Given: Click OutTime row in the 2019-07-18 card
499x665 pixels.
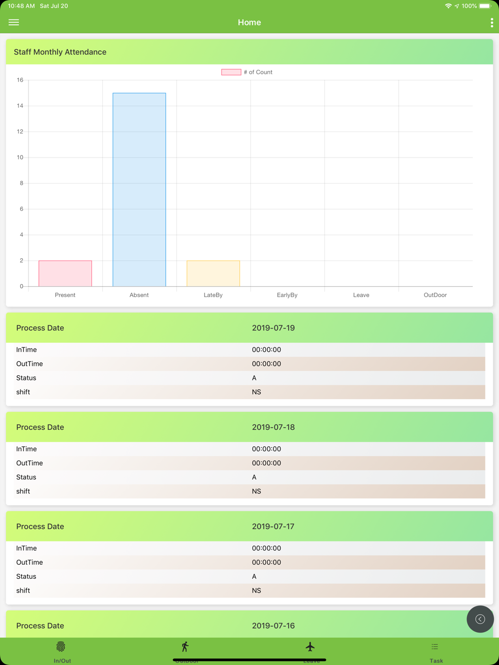Looking at the screenshot, I should tap(249, 463).
